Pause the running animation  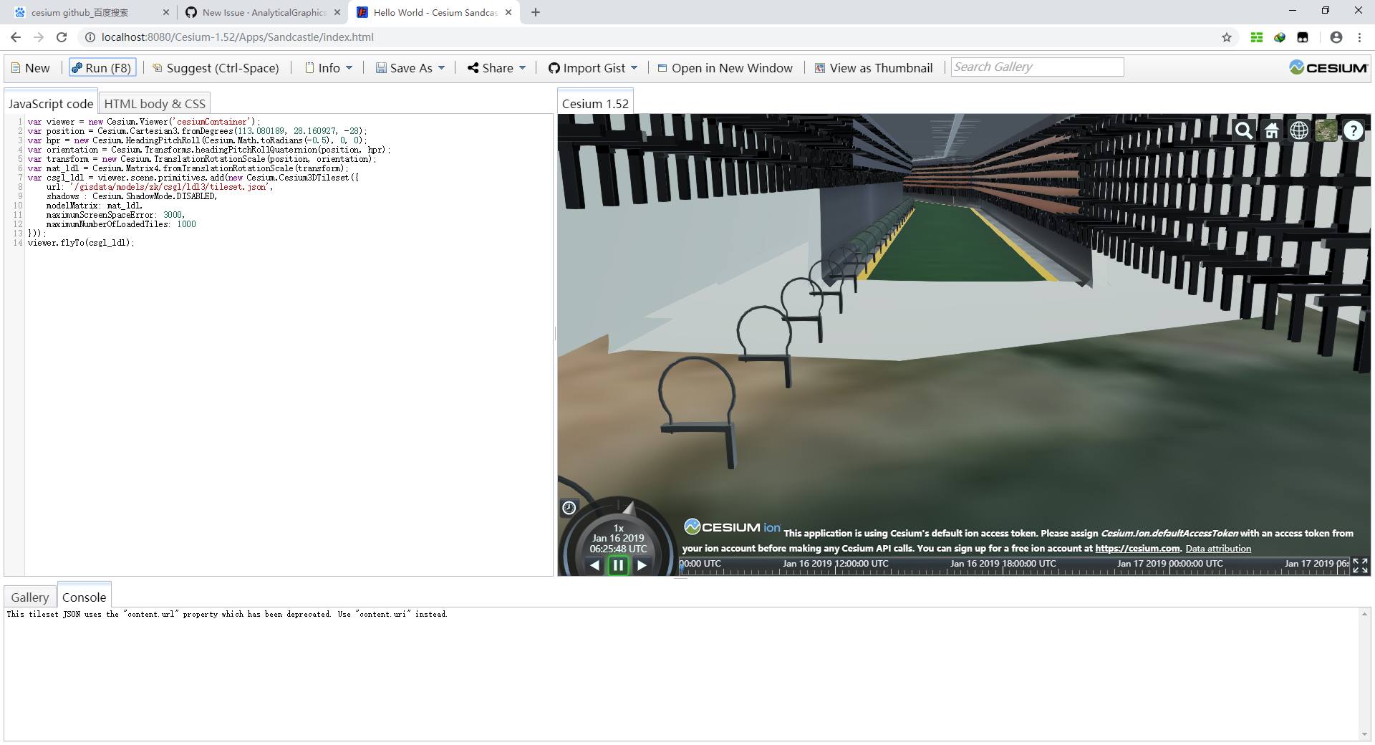tap(618, 564)
